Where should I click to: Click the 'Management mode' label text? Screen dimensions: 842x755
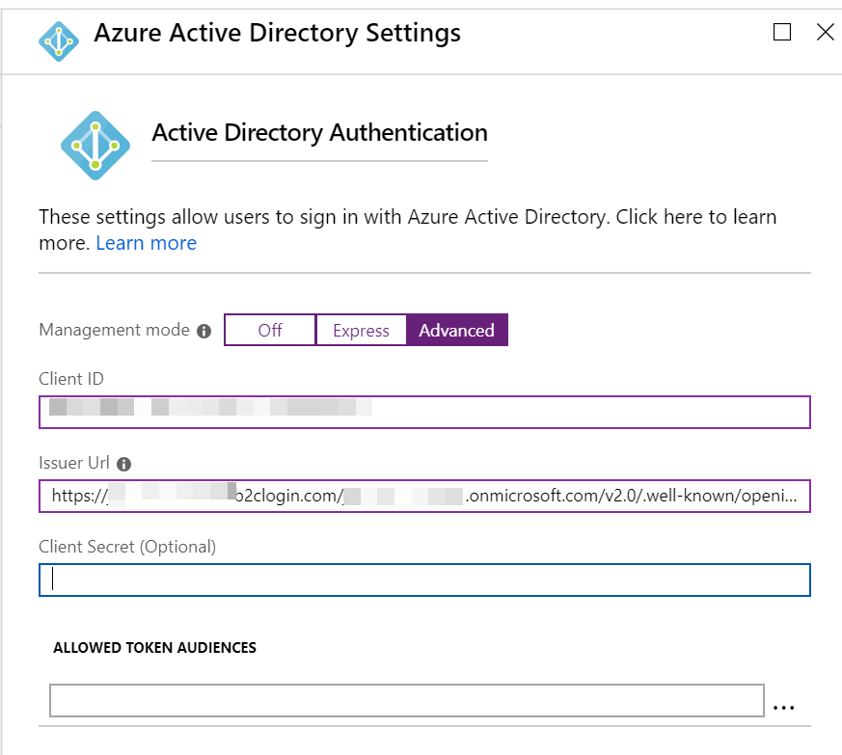[x=115, y=330]
